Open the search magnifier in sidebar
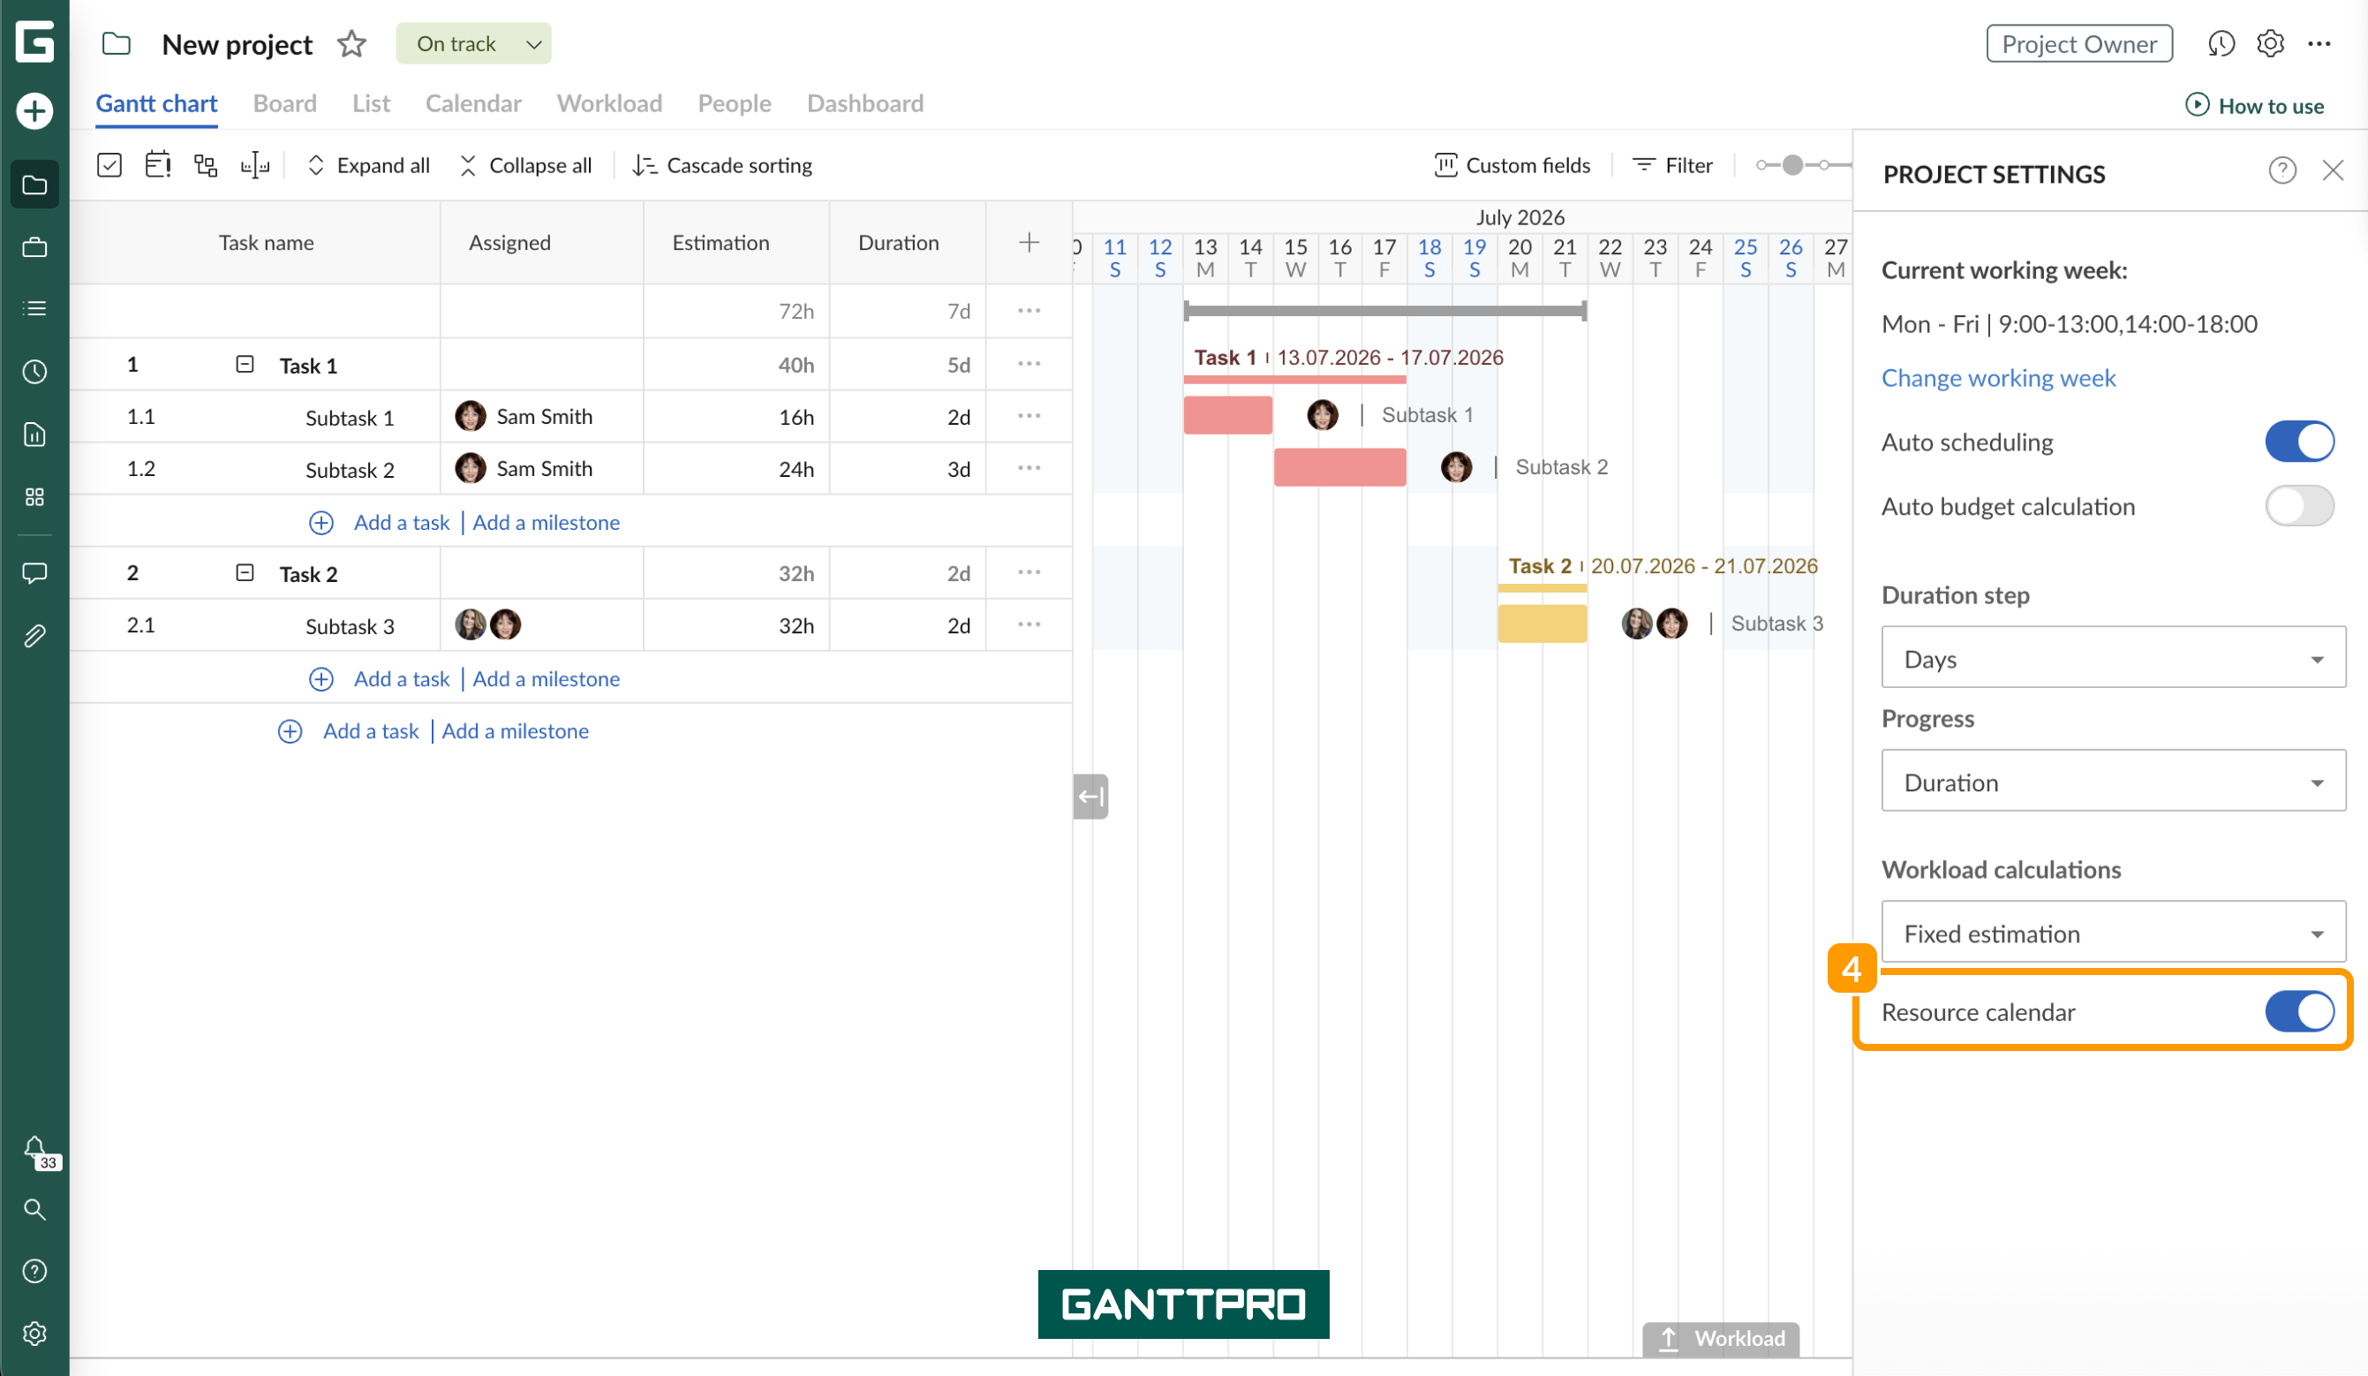2368x1376 pixels. click(x=34, y=1209)
